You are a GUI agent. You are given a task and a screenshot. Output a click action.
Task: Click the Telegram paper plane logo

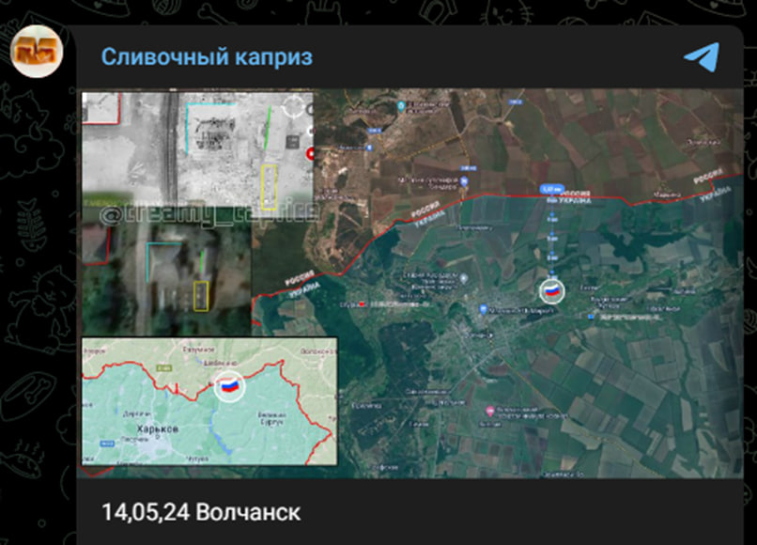[x=701, y=56]
